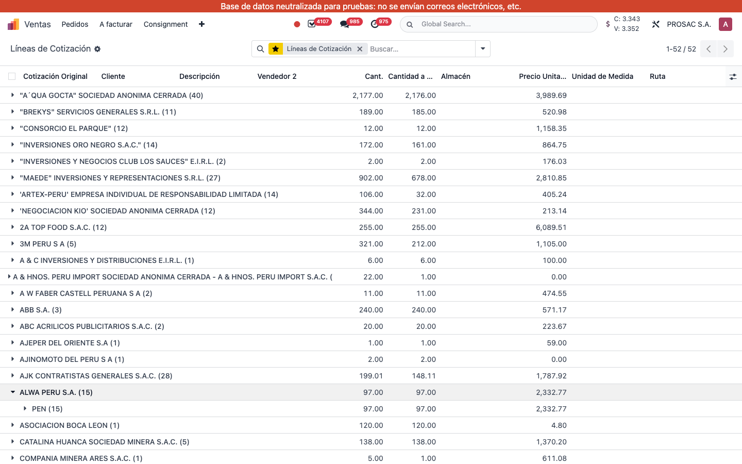Click the red recording indicator dot
Screen dimensions: 742x464
click(x=297, y=24)
